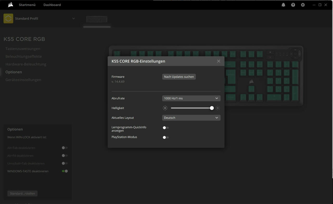Open the Startmenü tab

pyautogui.click(x=27, y=5)
